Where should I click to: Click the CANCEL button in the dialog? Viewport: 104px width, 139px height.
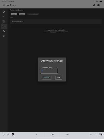pyautogui.click(x=47, y=78)
